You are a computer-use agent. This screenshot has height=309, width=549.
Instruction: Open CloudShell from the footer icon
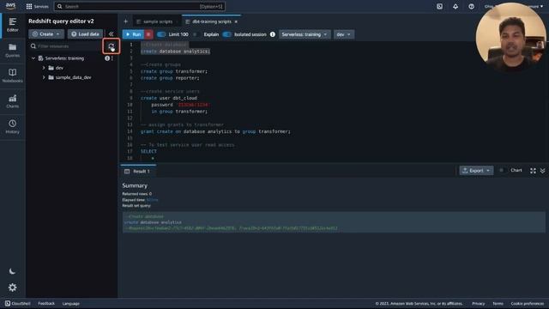click(8, 303)
